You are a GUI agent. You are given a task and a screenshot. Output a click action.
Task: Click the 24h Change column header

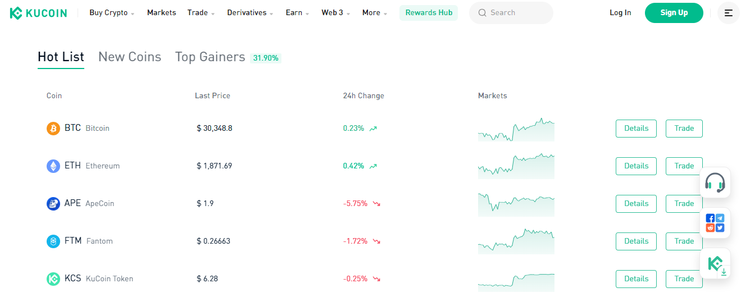363,96
